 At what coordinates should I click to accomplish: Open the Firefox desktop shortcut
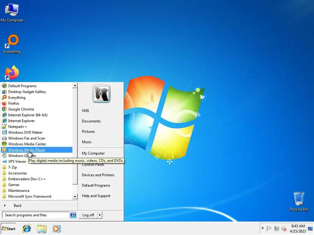click(x=12, y=73)
